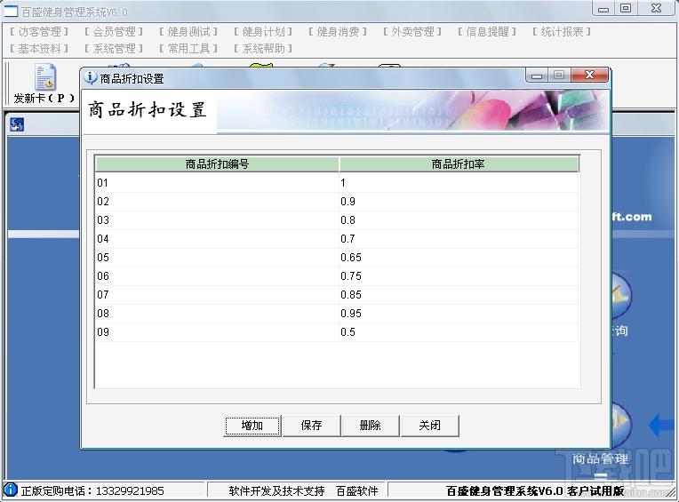Select discount number cell 04
Viewport: 679px width, 502px height.
point(217,239)
